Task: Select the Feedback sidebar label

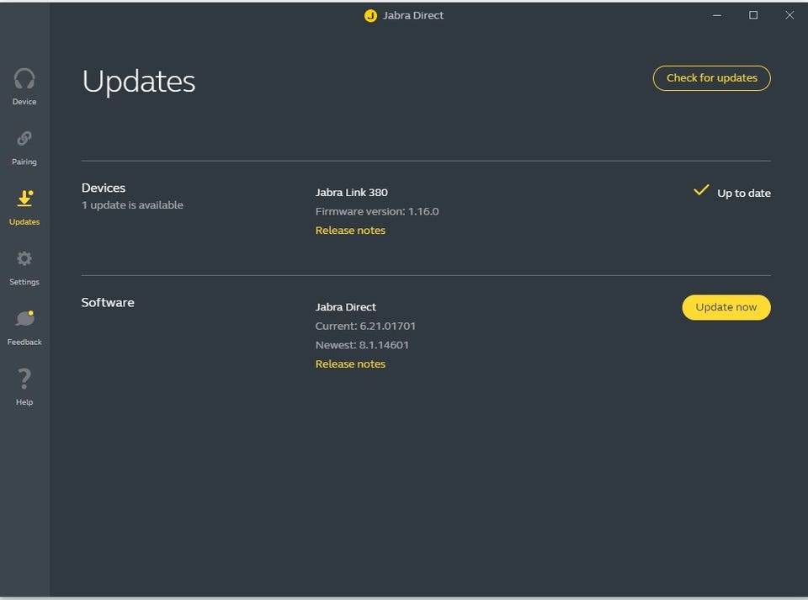Action: click(x=24, y=342)
